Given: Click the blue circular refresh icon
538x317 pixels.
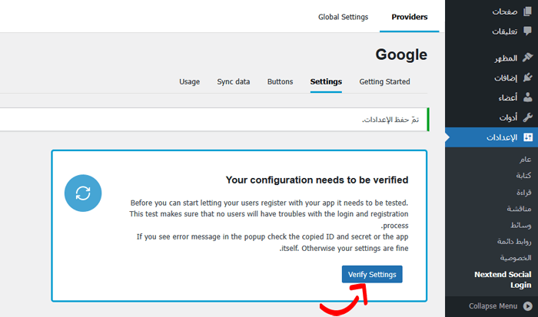Looking at the screenshot, I should tap(83, 193).
